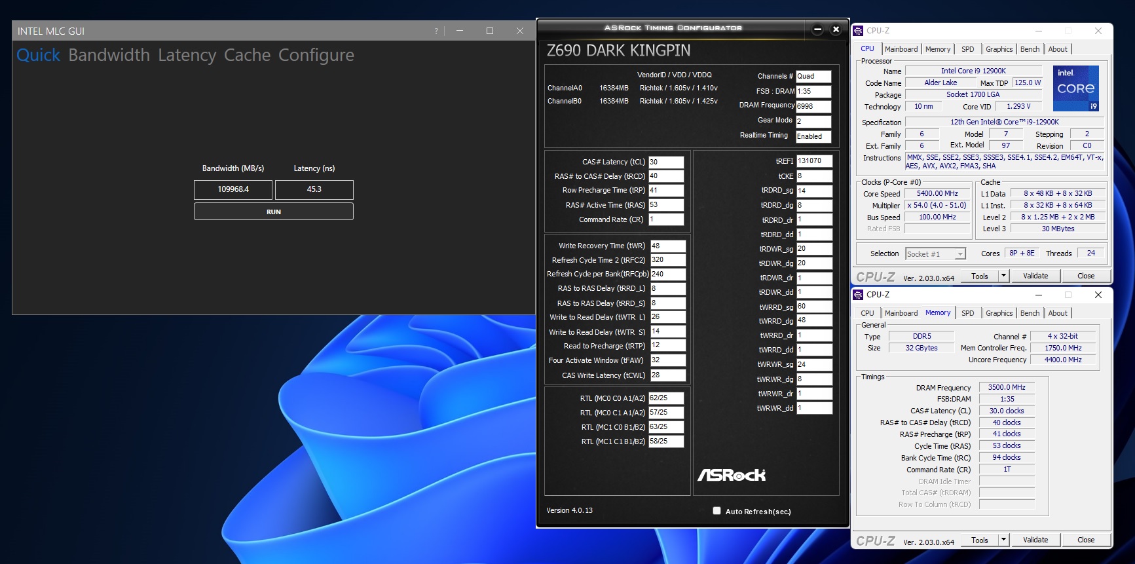Select the tREFI value field
Image resolution: width=1135 pixels, height=564 pixels.
pyautogui.click(x=813, y=161)
